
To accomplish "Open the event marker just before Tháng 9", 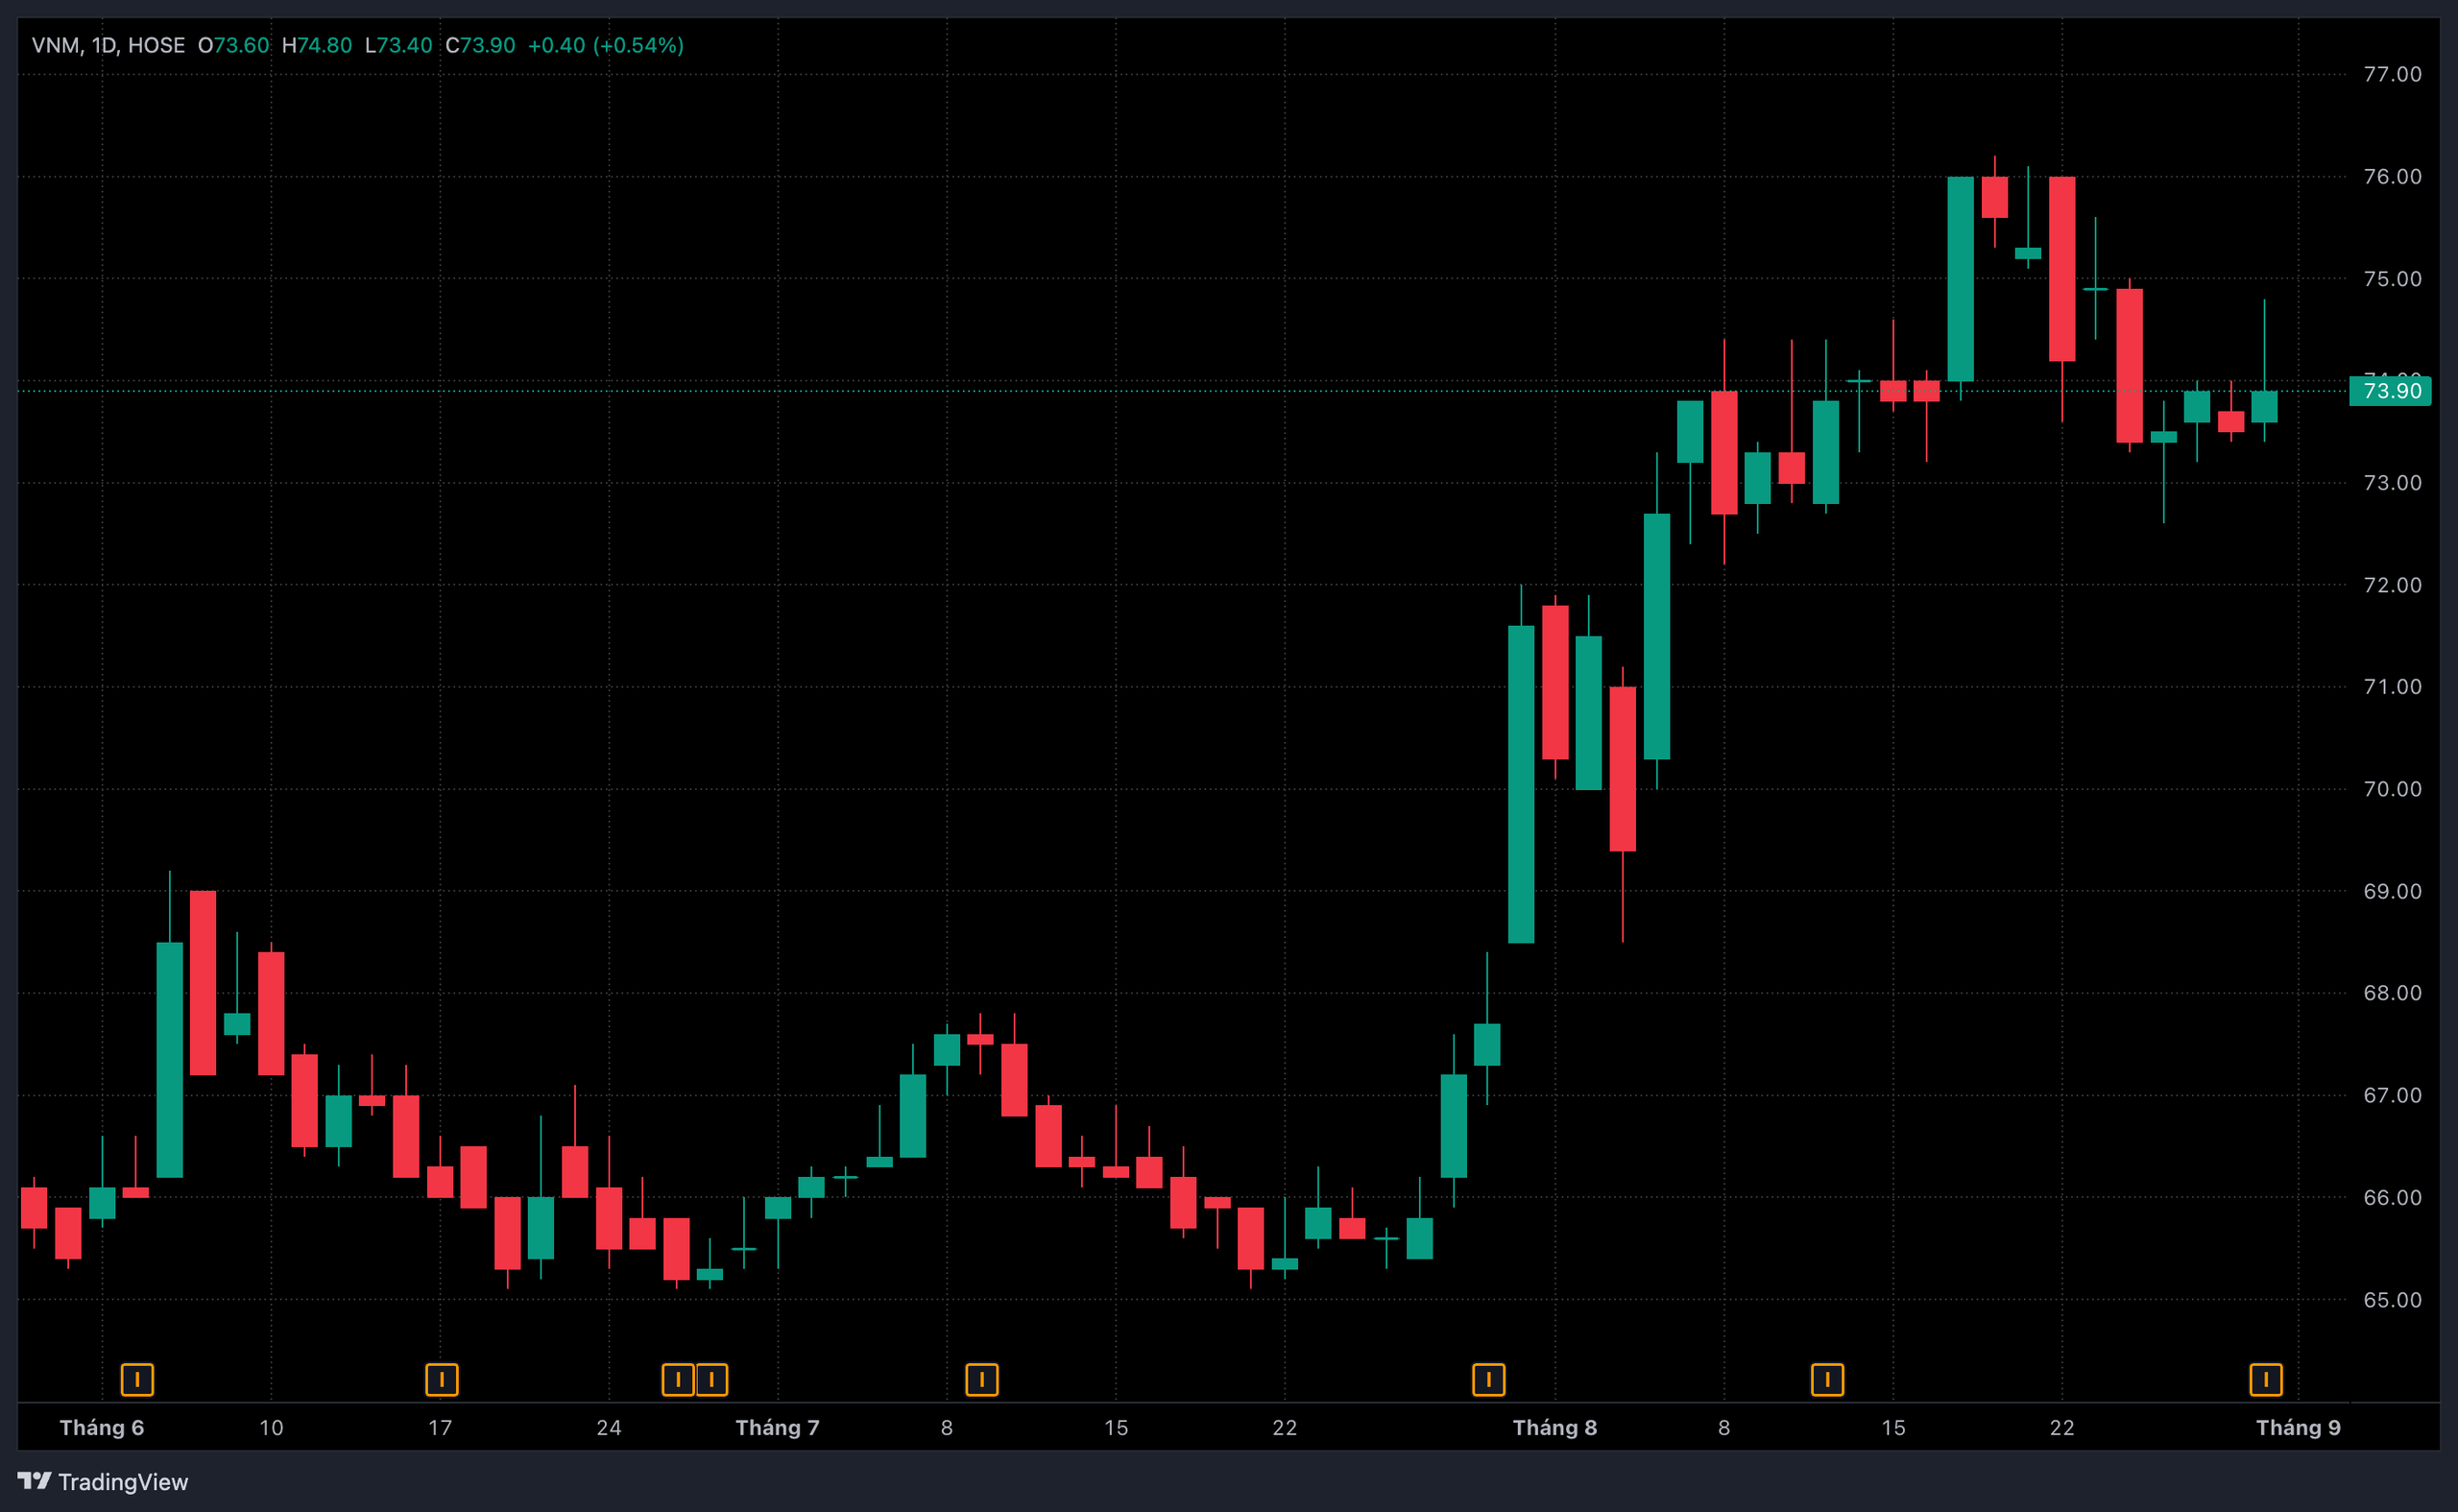I will [x=2266, y=1380].
